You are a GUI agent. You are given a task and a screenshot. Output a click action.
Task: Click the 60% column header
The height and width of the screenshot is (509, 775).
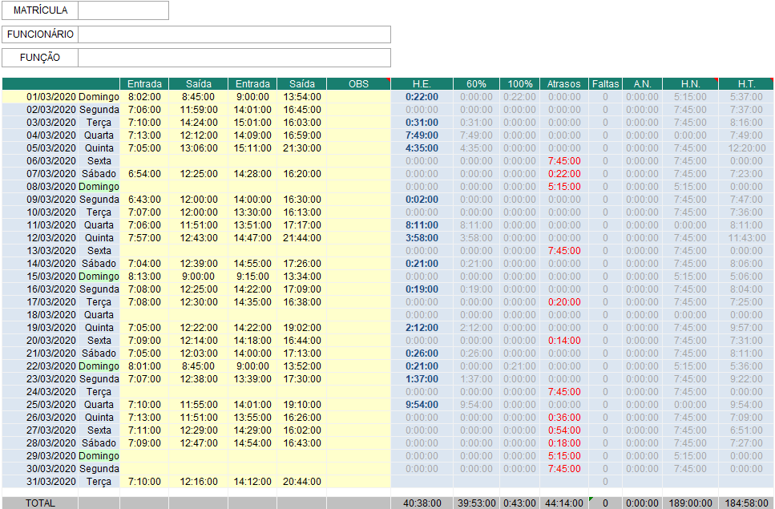coord(476,84)
